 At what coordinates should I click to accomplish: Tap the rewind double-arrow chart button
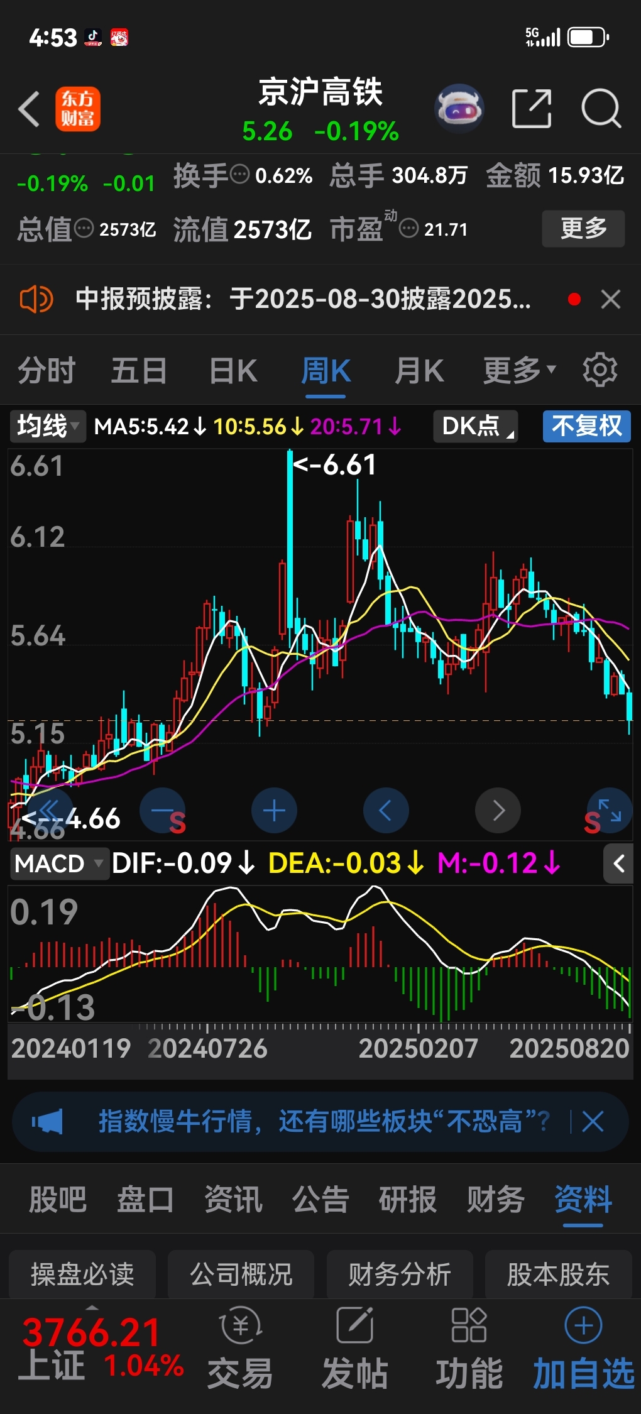coord(49,810)
